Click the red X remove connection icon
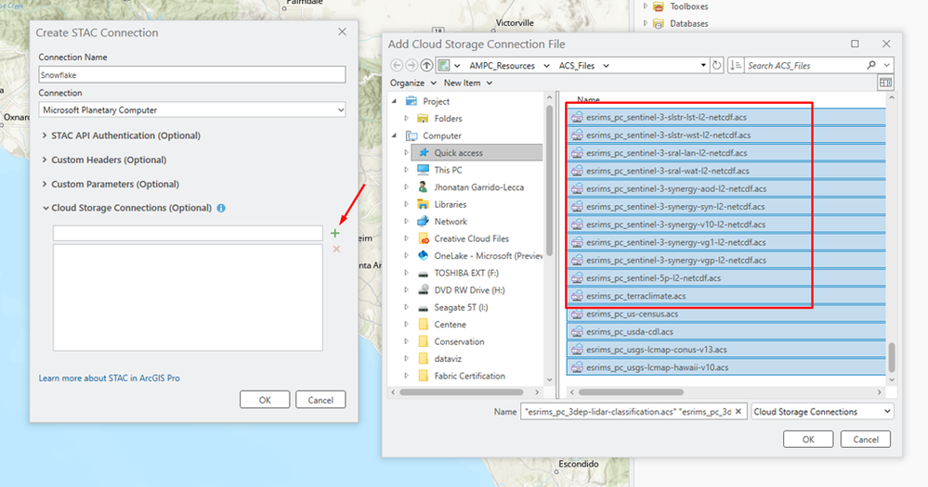Screen dimensions: 928x487 [336, 249]
